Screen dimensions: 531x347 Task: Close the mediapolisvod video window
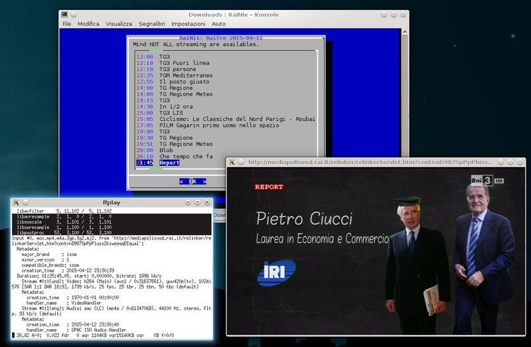(518, 162)
